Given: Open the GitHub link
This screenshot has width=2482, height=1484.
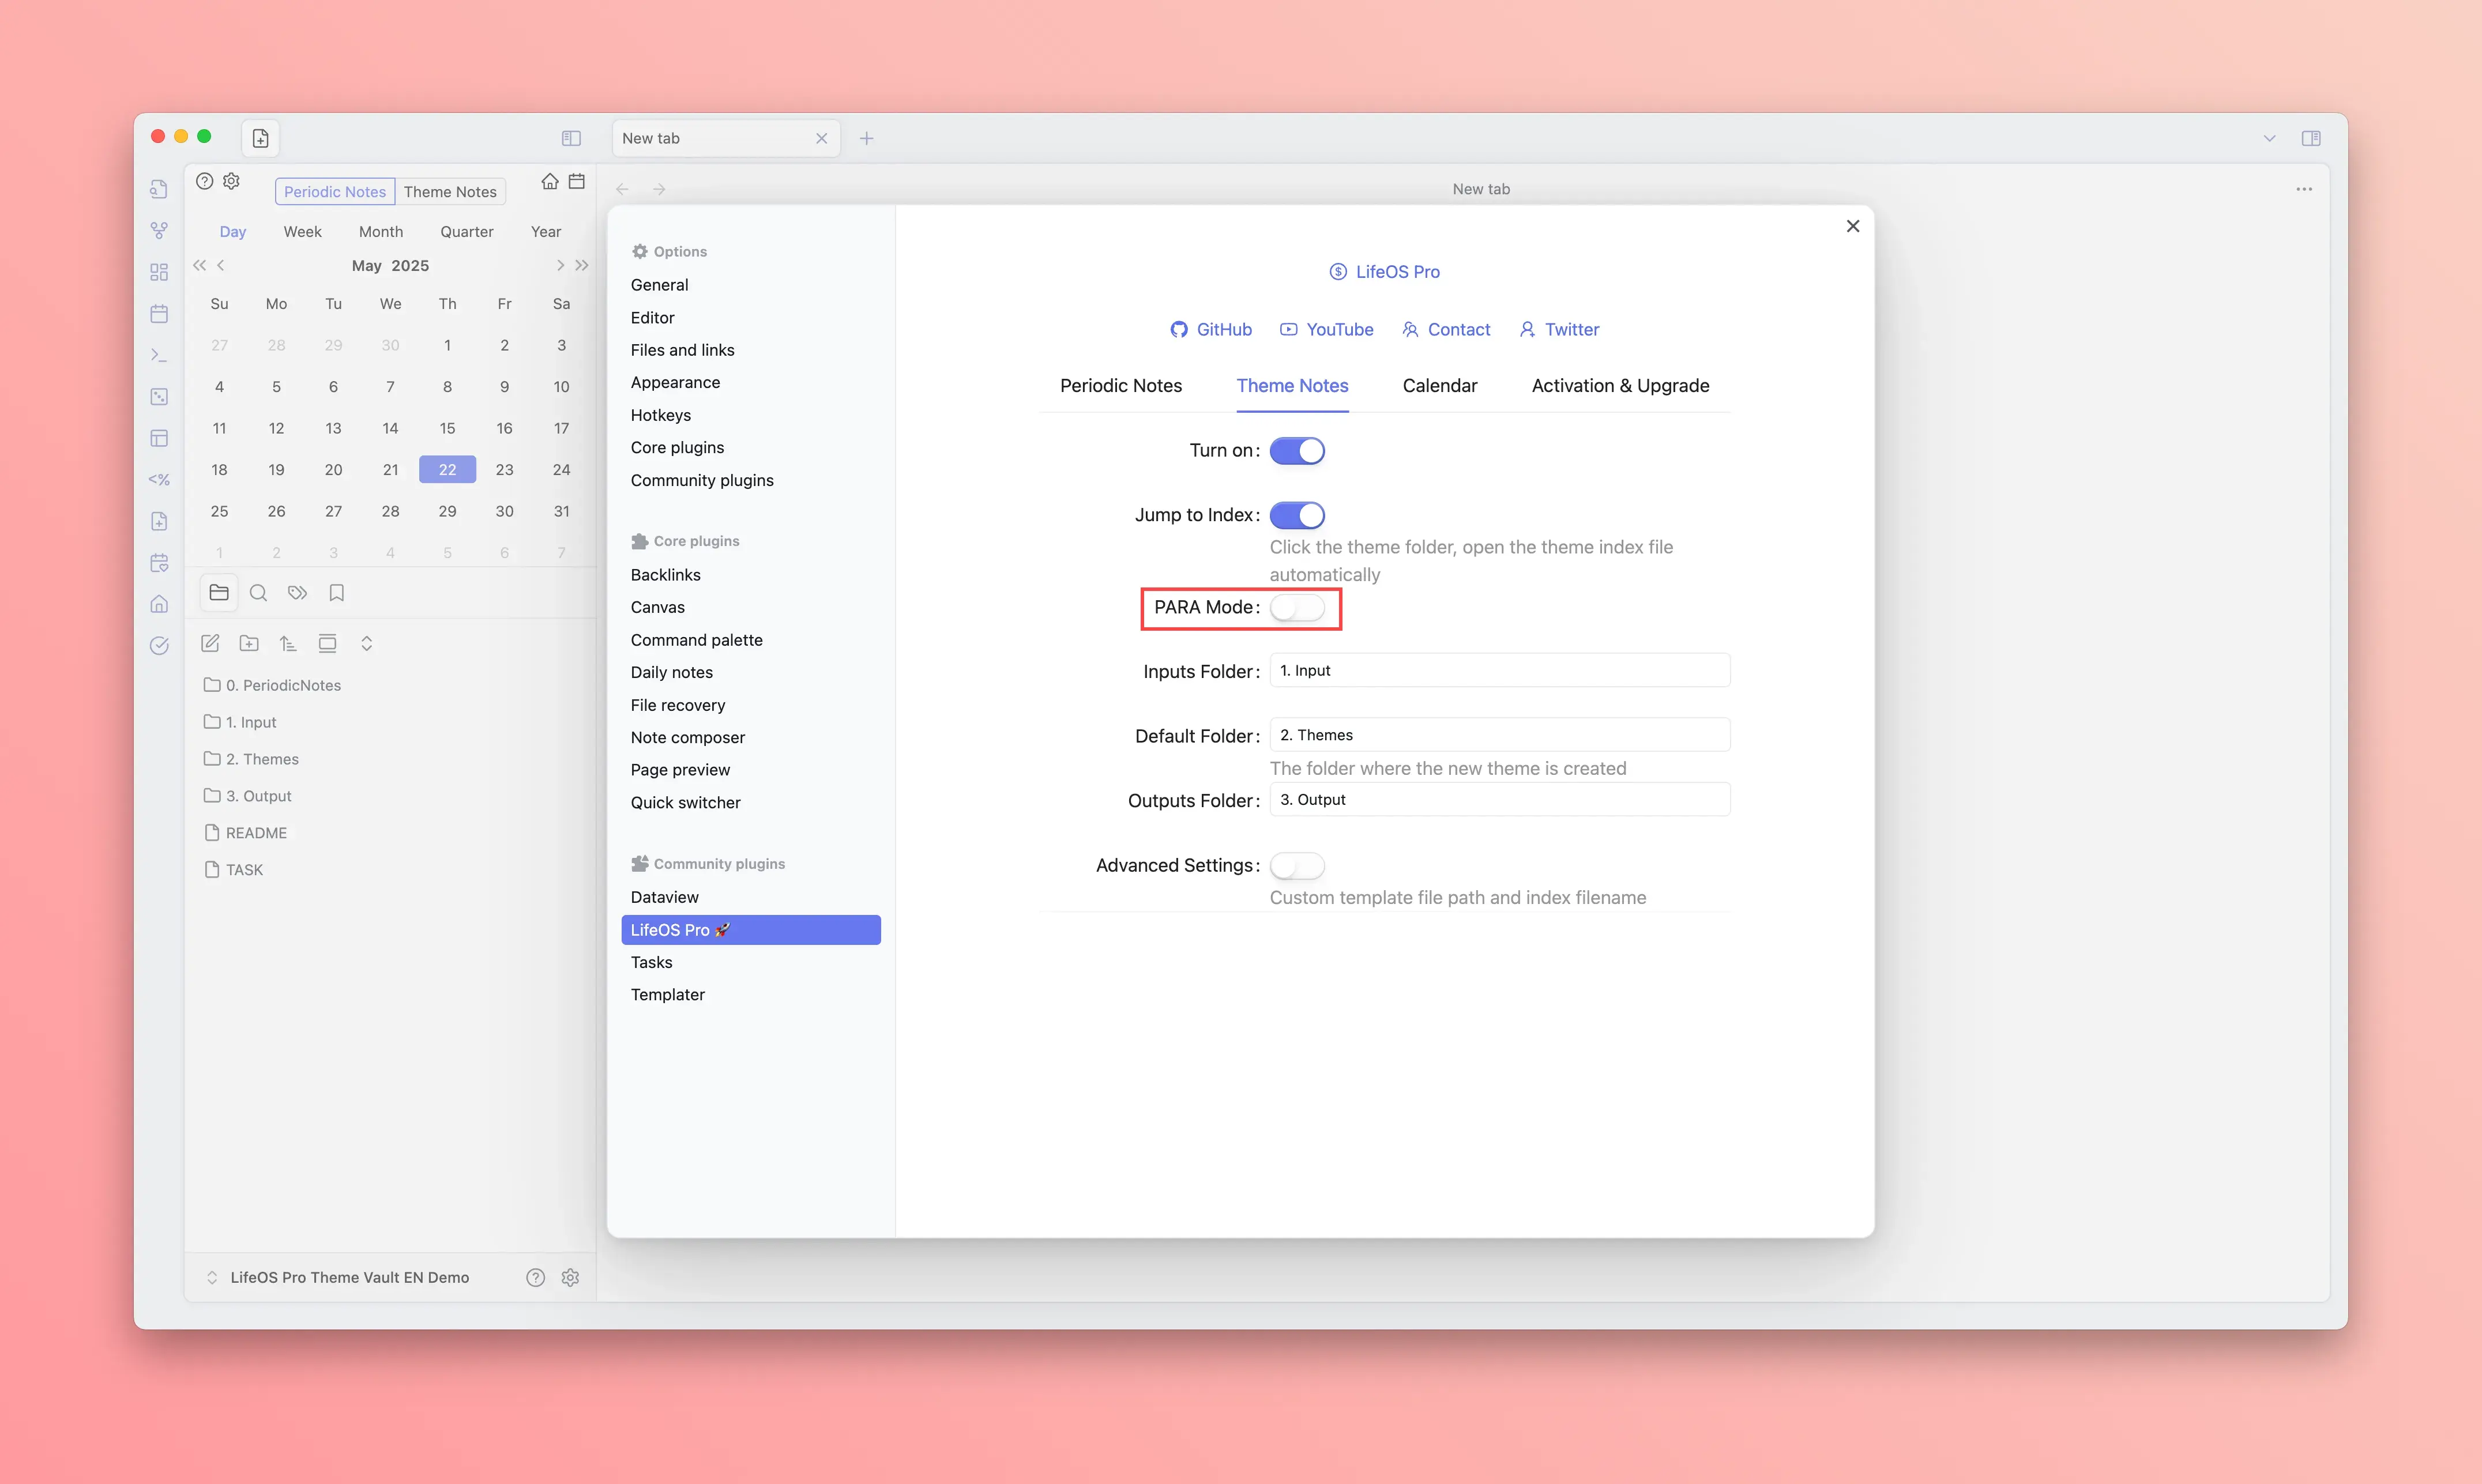Looking at the screenshot, I should click(x=1211, y=330).
